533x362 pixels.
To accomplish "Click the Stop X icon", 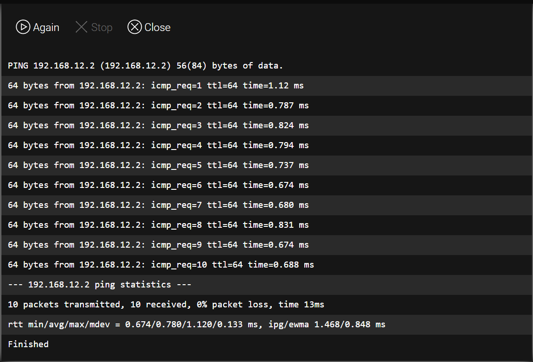I will click(81, 27).
